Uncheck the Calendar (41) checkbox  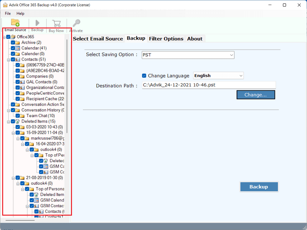click(x=13, y=48)
